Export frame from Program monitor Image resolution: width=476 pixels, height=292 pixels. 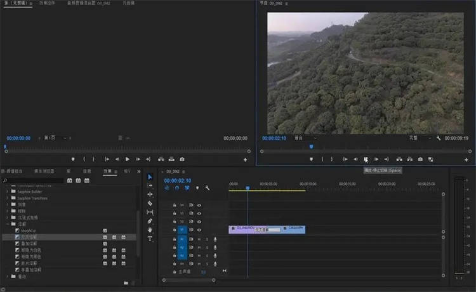420,159
